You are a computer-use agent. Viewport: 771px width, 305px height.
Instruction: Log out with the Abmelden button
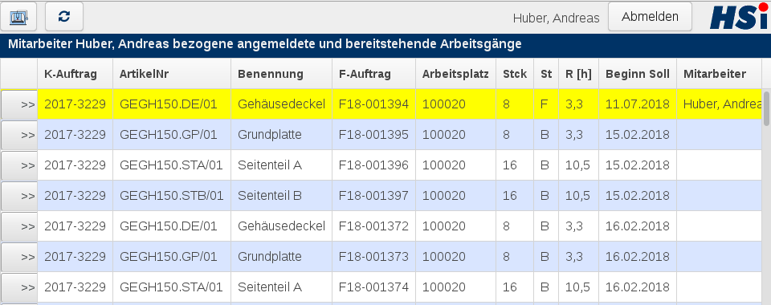[650, 17]
